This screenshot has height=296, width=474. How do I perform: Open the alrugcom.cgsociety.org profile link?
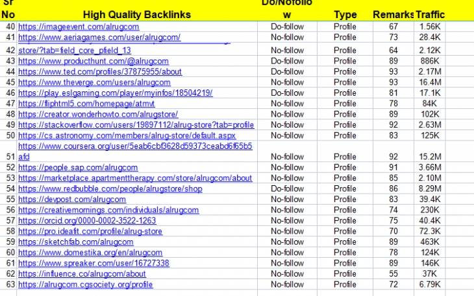tap(86, 284)
